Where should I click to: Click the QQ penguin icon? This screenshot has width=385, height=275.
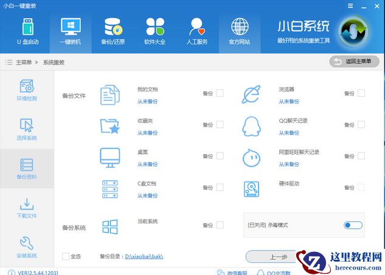pyautogui.click(x=251, y=126)
